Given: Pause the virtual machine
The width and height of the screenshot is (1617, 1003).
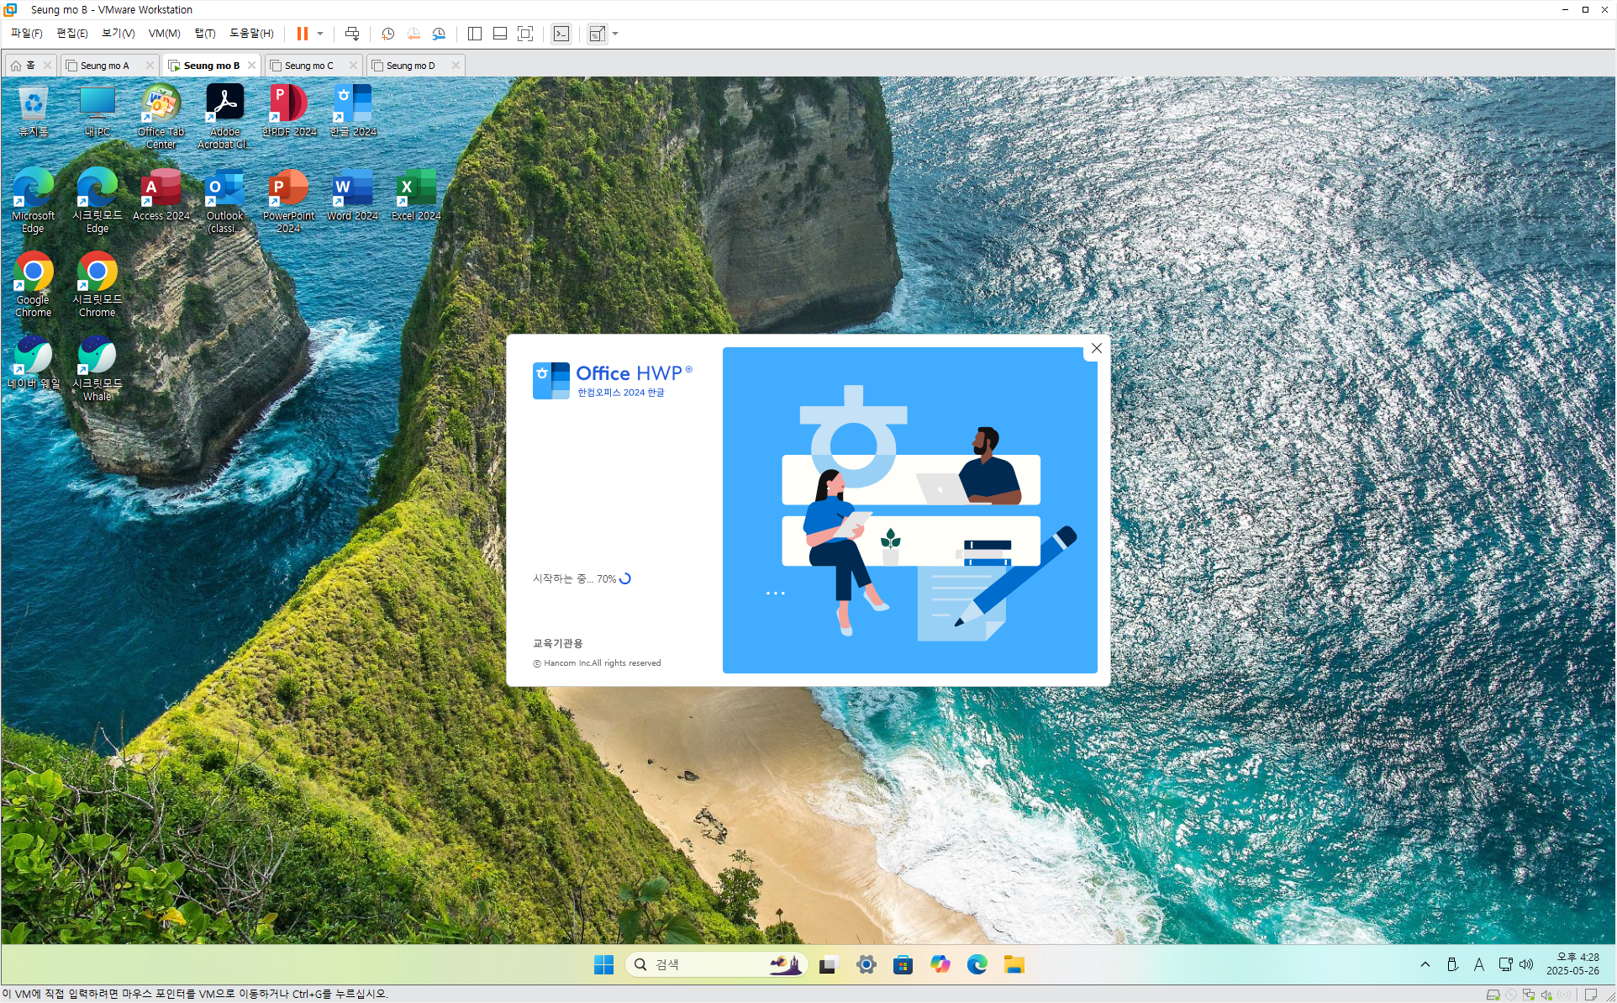Looking at the screenshot, I should (302, 34).
